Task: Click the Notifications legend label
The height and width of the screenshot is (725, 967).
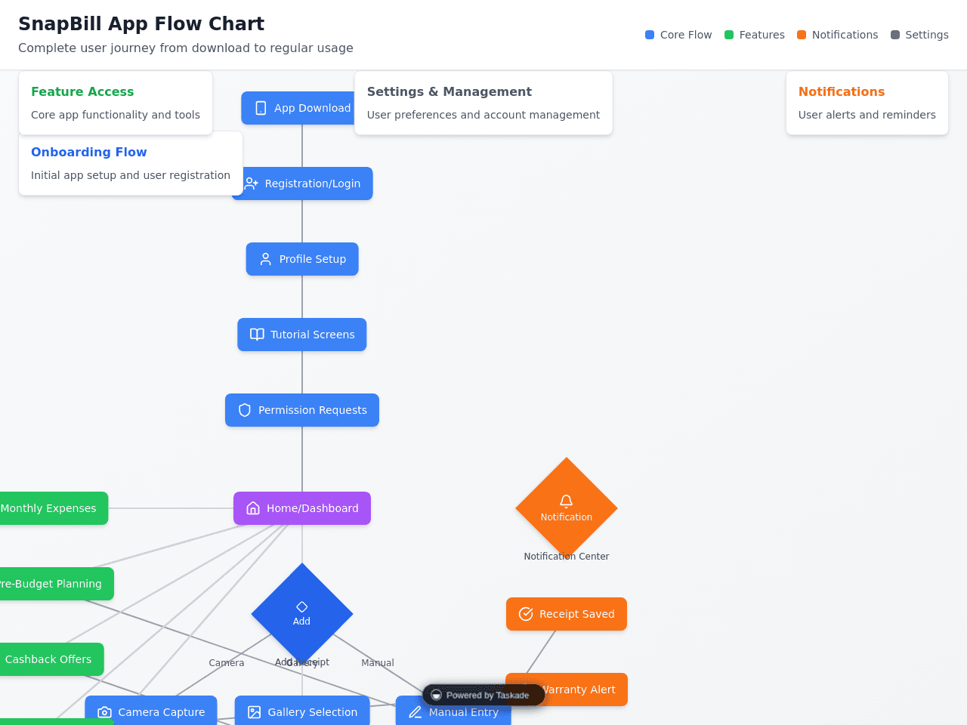Action: pyautogui.click(x=845, y=35)
